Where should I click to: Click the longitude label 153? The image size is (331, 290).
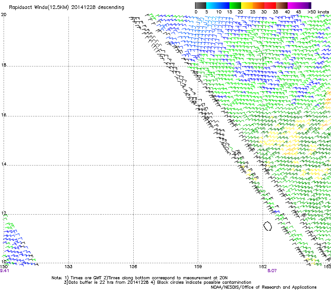point(68,267)
